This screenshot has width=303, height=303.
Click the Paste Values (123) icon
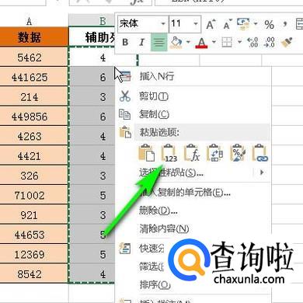[169, 153]
